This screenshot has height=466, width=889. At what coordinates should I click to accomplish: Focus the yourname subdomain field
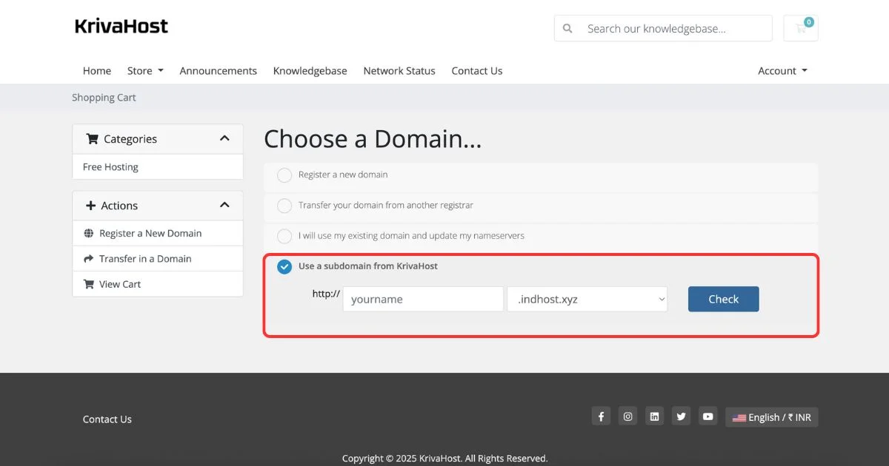coord(423,300)
